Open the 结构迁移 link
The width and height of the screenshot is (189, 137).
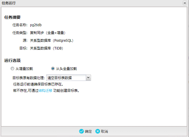tap(45, 91)
